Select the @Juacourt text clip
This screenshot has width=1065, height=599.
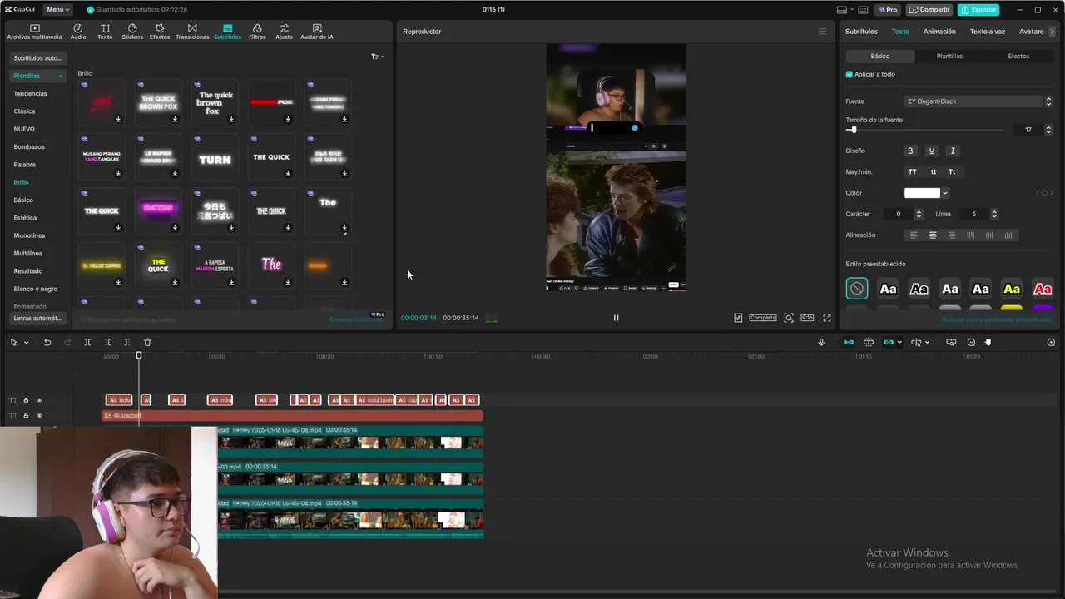pyautogui.click(x=292, y=416)
